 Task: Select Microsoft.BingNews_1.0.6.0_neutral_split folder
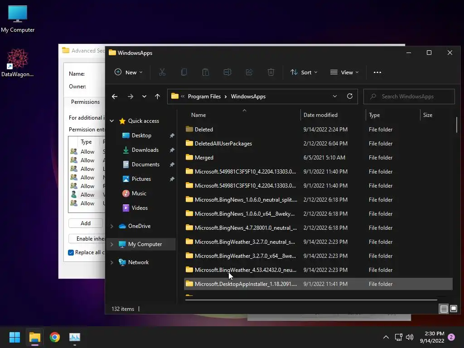click(x=318, y=200)
